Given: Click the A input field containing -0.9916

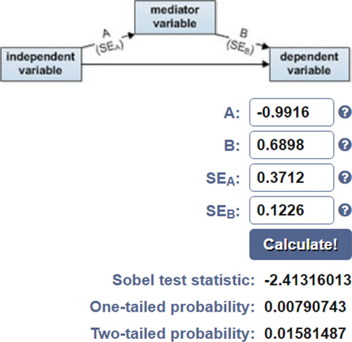Looking at the screenshot, I should [291, 112].
